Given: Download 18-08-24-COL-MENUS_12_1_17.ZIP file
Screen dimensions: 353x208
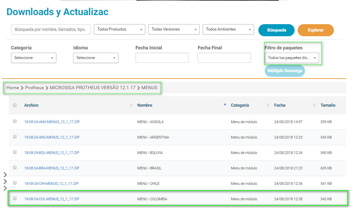Looking at the screenshot, I should tap(52, 199).
